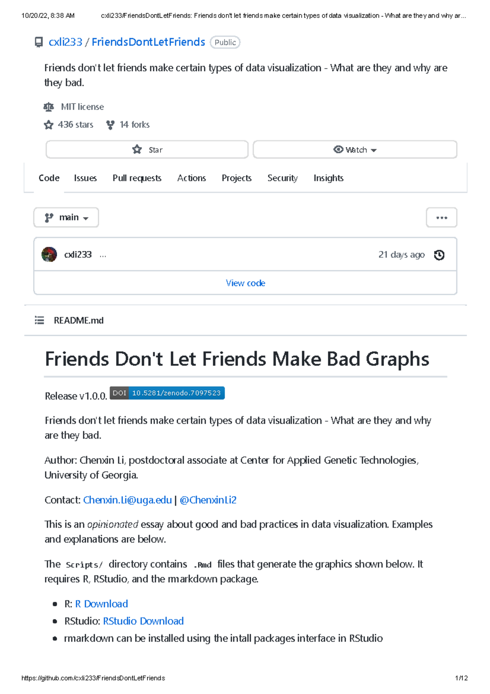Click the eye icon on the Watch button

pyautogui.click(x=338, y=150)
